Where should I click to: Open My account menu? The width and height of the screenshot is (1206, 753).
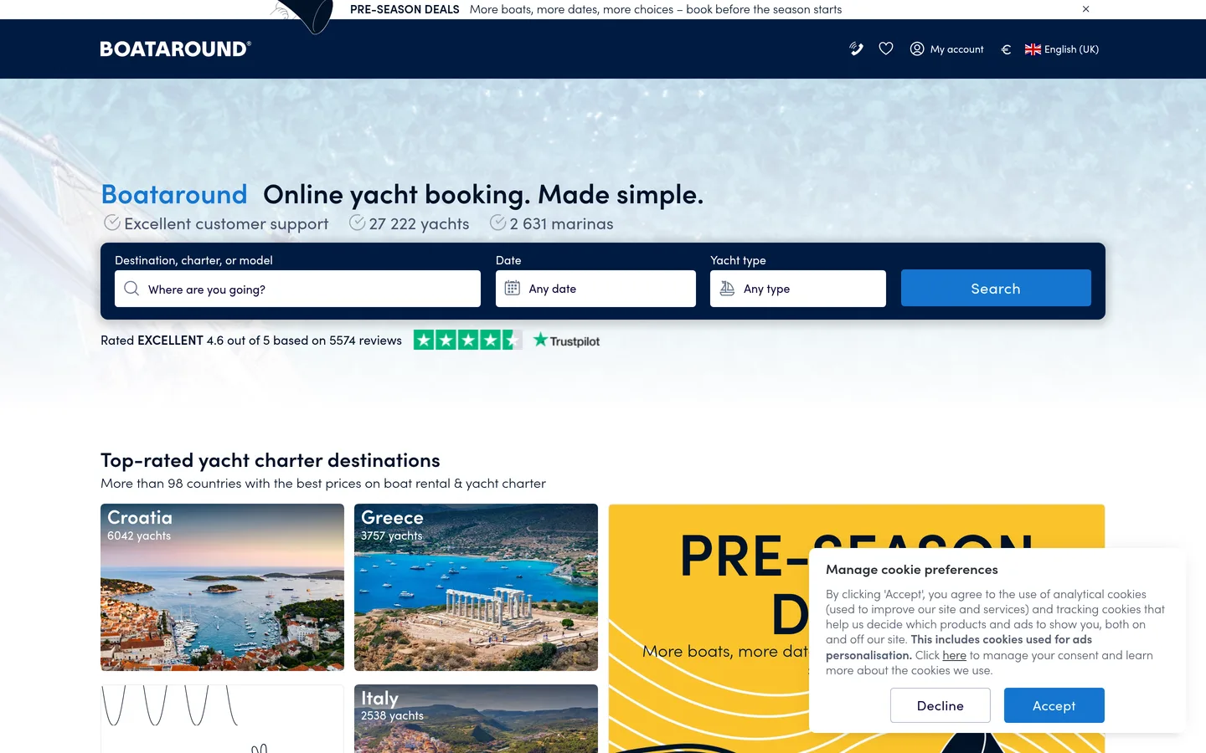tap(947, 49)
